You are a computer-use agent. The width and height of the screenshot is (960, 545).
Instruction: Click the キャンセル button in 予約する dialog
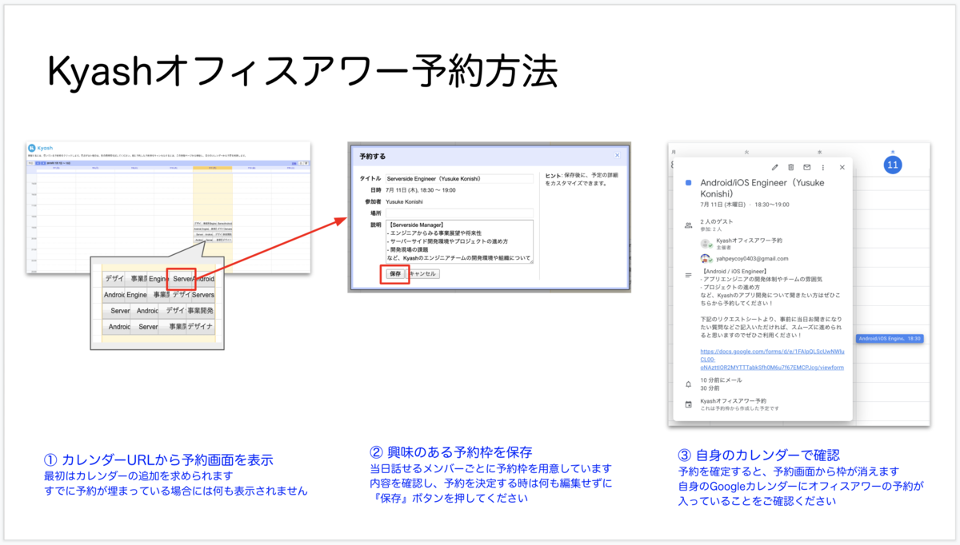(423, 273)
